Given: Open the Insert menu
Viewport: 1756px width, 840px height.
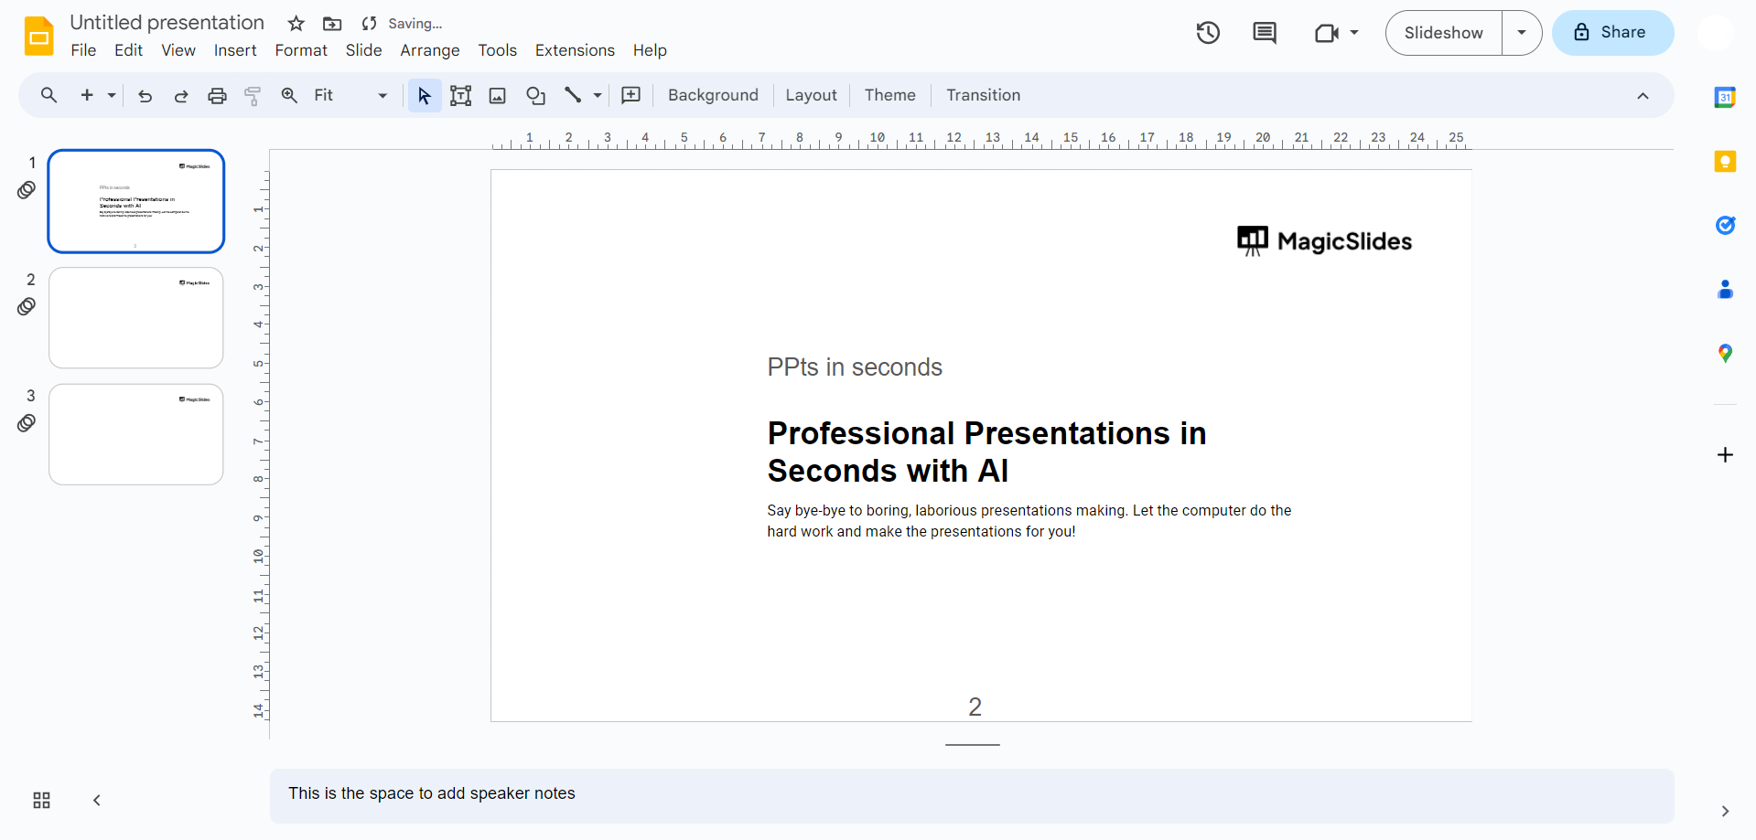Looking at the screenshot, I should point(235,50).
